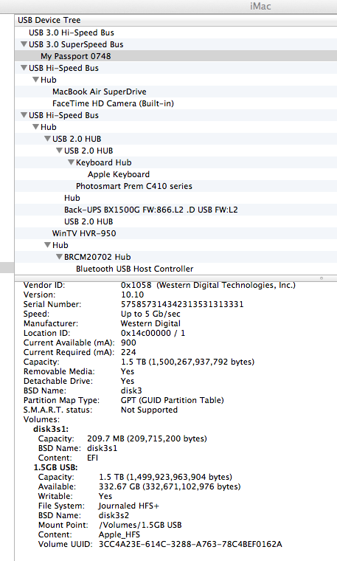Collapse the first expanded USB 2.0 HUB triangle
The image size is (337, 561).
pyautogui.click(x=47, y=139)
